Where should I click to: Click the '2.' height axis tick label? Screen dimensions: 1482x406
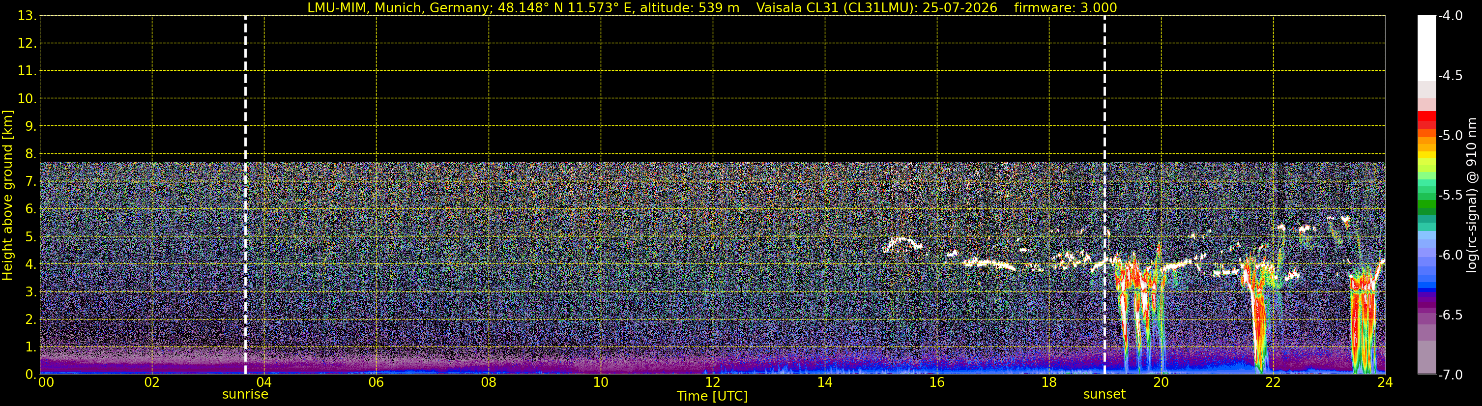coord(30,320)
